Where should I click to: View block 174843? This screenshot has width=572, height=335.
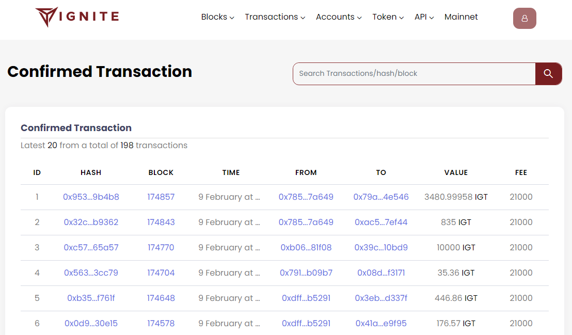coord(161,222)
